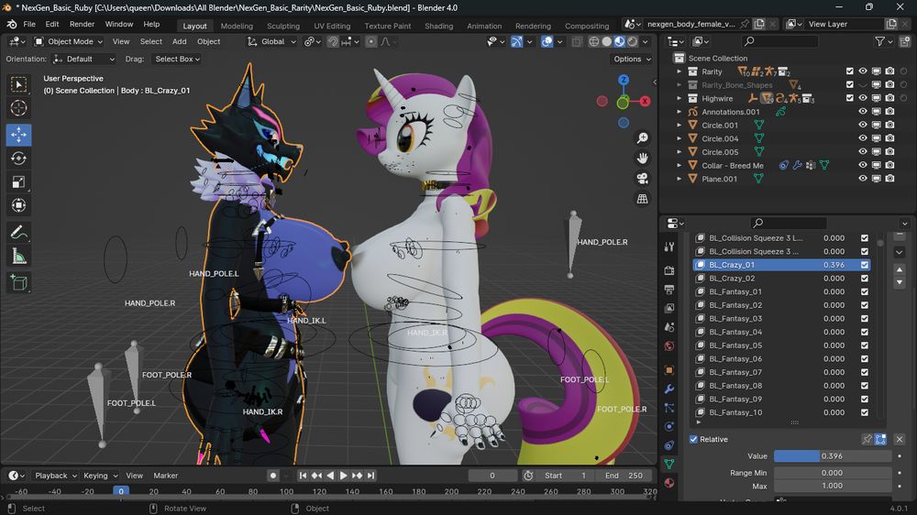Click the pan view hand icon
This screenshot has height=515, width=917.
[642, 159]
